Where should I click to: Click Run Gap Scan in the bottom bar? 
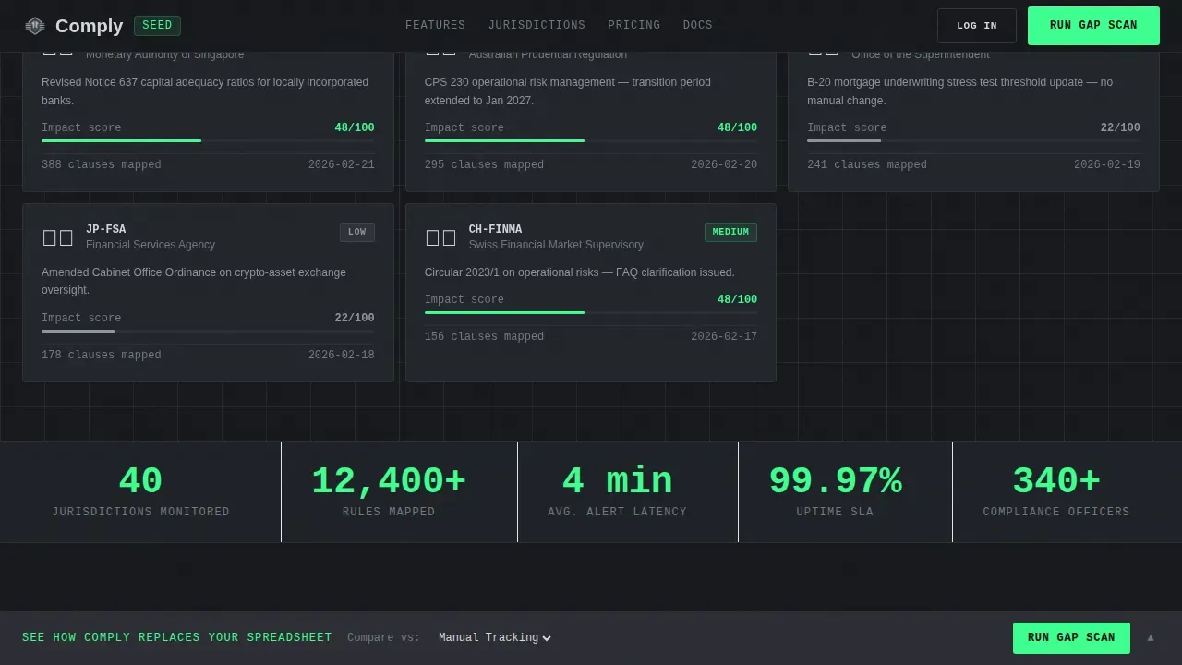1071,638
